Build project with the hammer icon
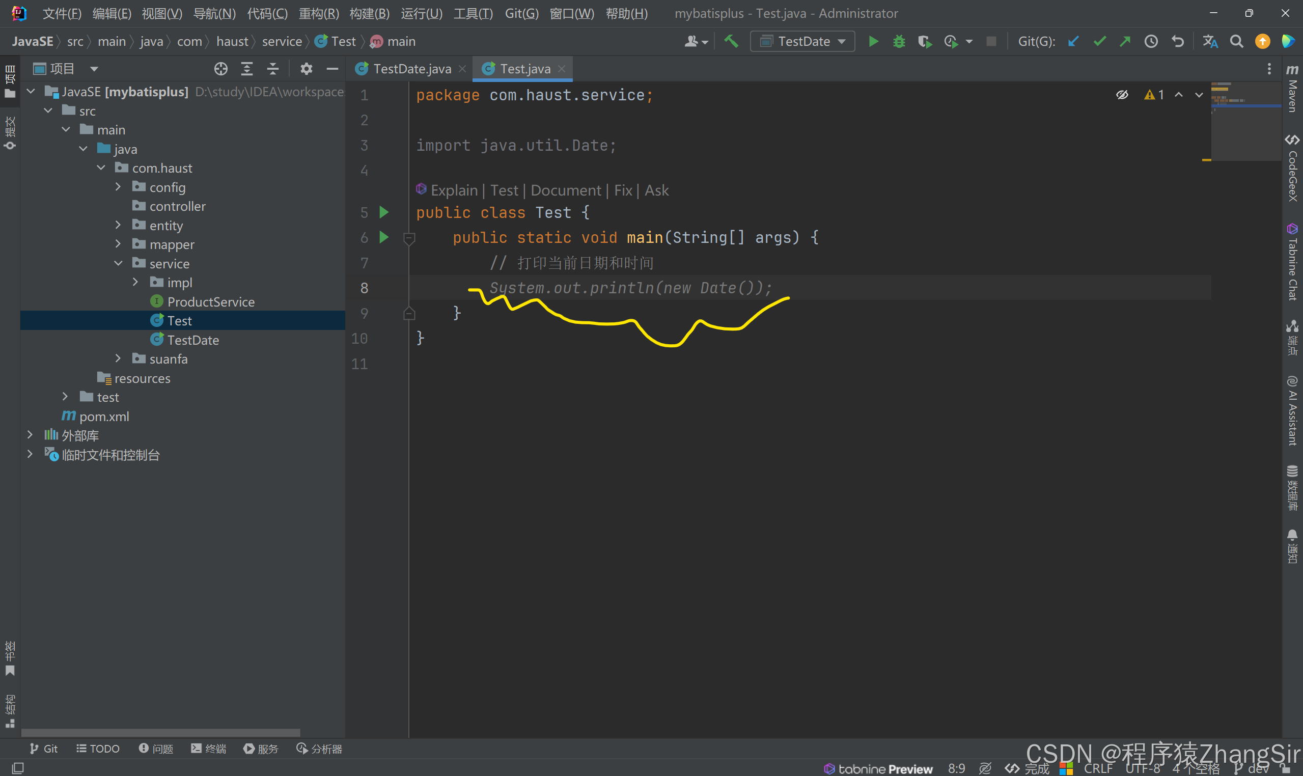Image resolution: width=1303 pixels, height=776 pixels. (x=731, y=41)
